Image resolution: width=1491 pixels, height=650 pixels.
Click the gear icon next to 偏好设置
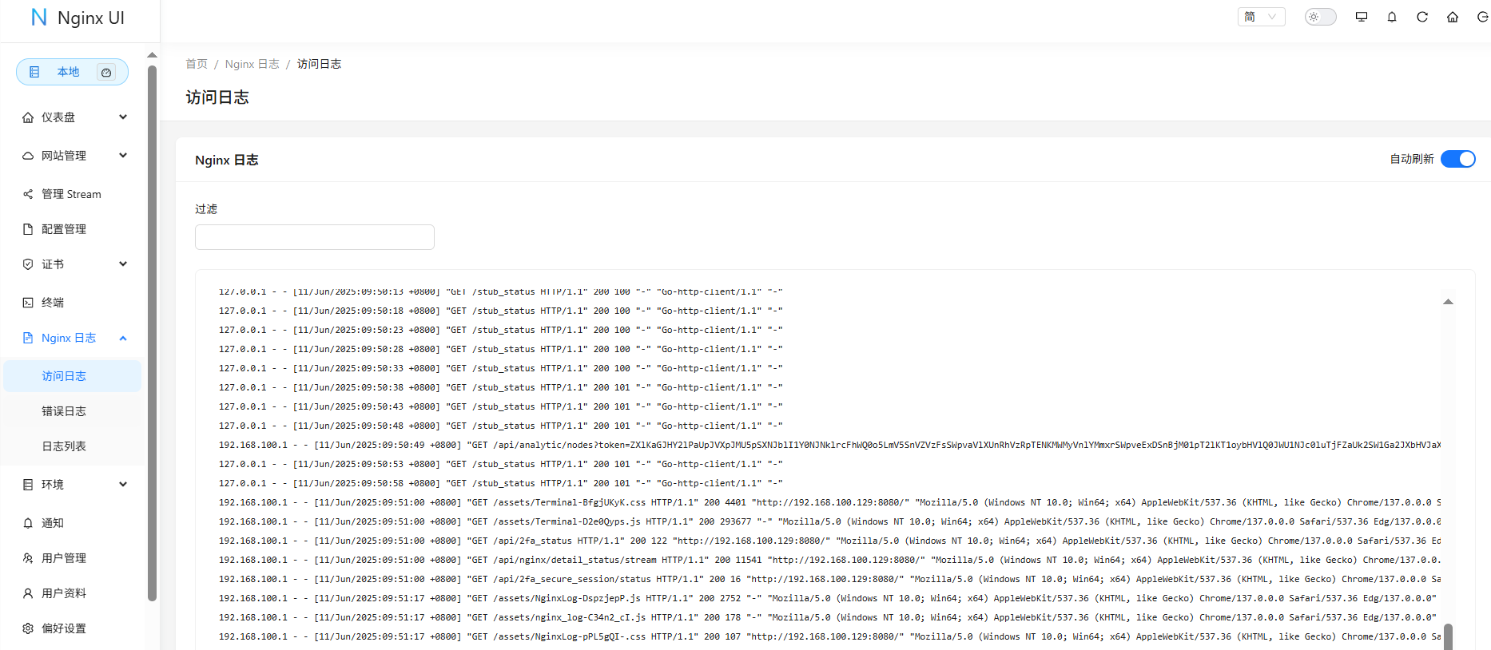tap(28, 628)
